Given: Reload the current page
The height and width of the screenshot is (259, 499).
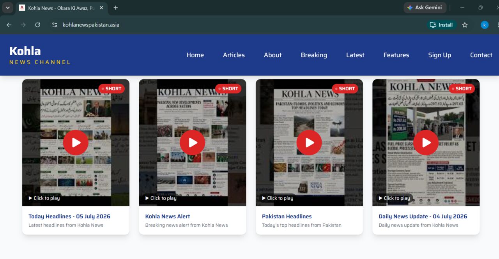Looking at the screenshot, I should tap(37, 25).
